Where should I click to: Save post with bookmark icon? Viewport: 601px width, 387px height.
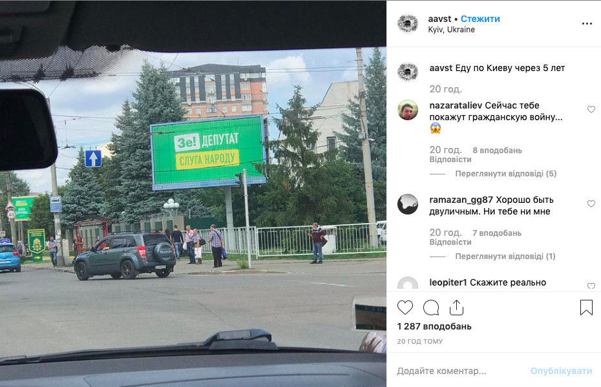[x=586, y=308]
